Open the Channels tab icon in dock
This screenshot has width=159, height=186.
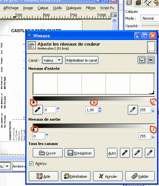click(138, 3)
